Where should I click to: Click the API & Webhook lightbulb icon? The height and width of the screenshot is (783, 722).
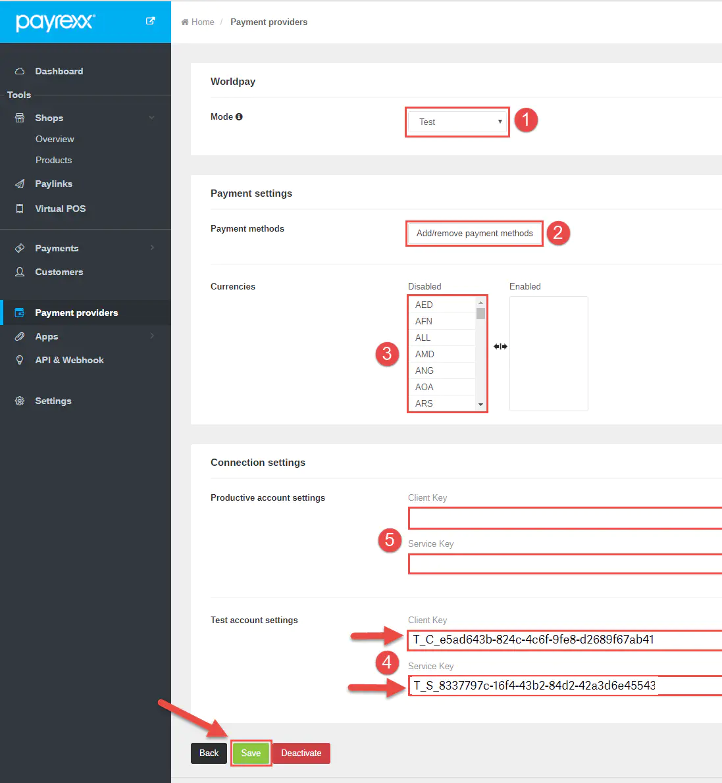(x=20, y=360)
